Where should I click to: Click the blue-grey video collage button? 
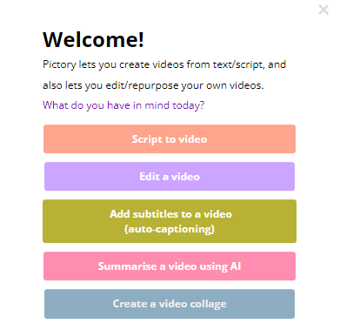[x=170, y=304]
